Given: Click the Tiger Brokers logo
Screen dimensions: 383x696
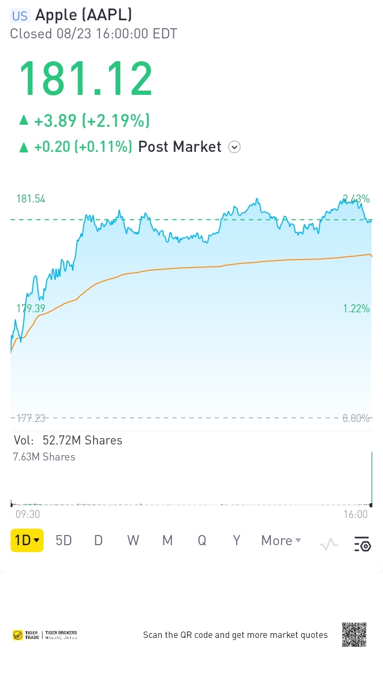Looking at the screenshot, I should [x=61, y=635].
